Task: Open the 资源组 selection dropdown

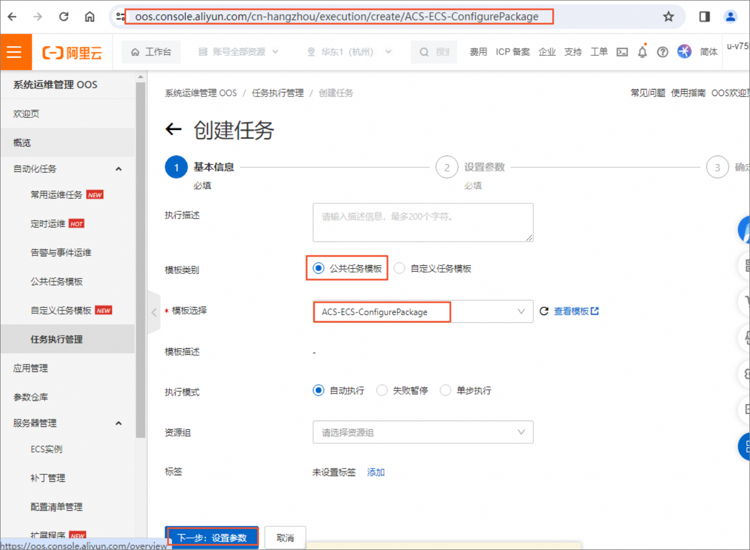Action: (423, 432)
